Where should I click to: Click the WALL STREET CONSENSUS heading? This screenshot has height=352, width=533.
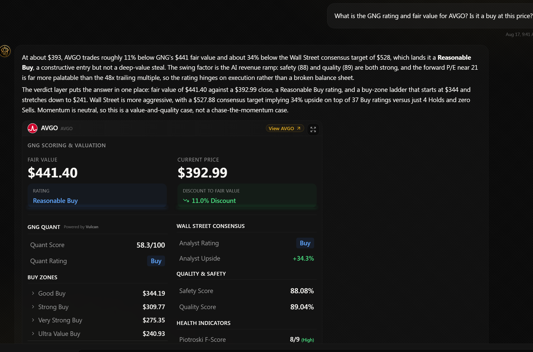[211, 226]
